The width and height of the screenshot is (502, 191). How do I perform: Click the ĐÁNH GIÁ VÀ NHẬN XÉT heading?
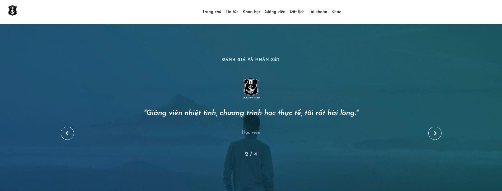click(251, 59)
